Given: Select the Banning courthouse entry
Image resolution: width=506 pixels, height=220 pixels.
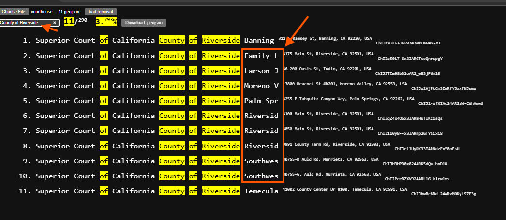Looking at the screenshot, I should coord(259,41).
